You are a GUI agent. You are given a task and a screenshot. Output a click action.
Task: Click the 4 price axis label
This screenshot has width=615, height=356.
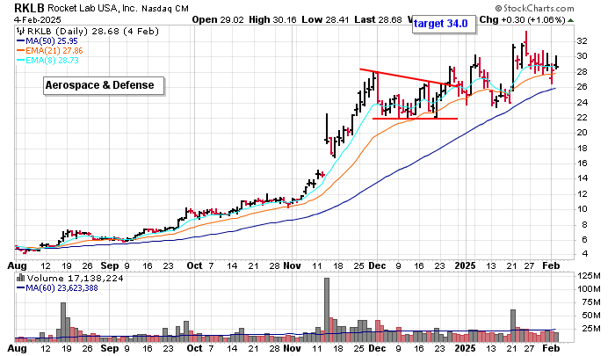click(x=584, y=254)
